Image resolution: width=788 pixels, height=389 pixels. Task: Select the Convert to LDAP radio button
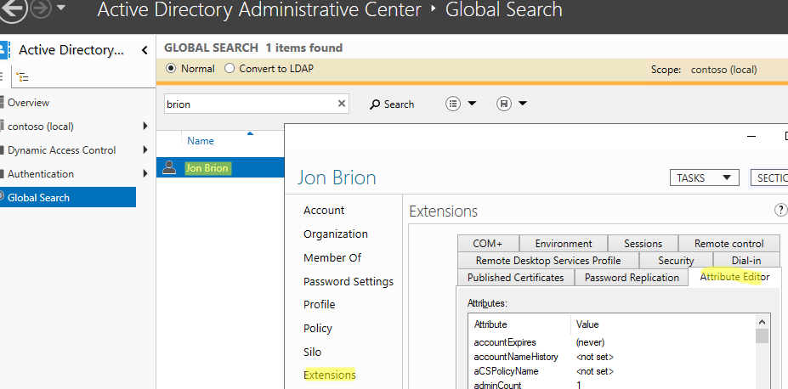click(x=230, y=68)
